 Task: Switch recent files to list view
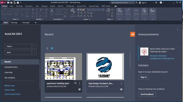coord(47,48)
